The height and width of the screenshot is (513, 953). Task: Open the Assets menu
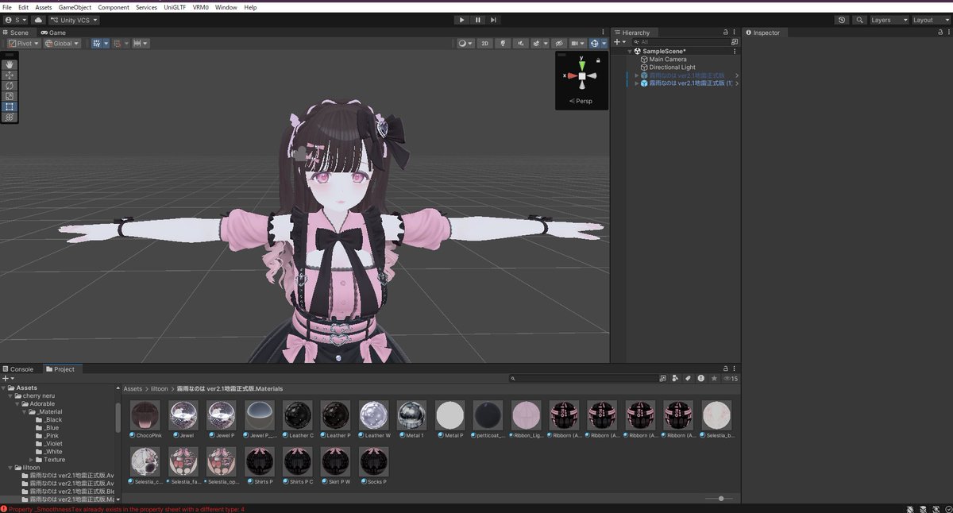click(x=44, y=7)
